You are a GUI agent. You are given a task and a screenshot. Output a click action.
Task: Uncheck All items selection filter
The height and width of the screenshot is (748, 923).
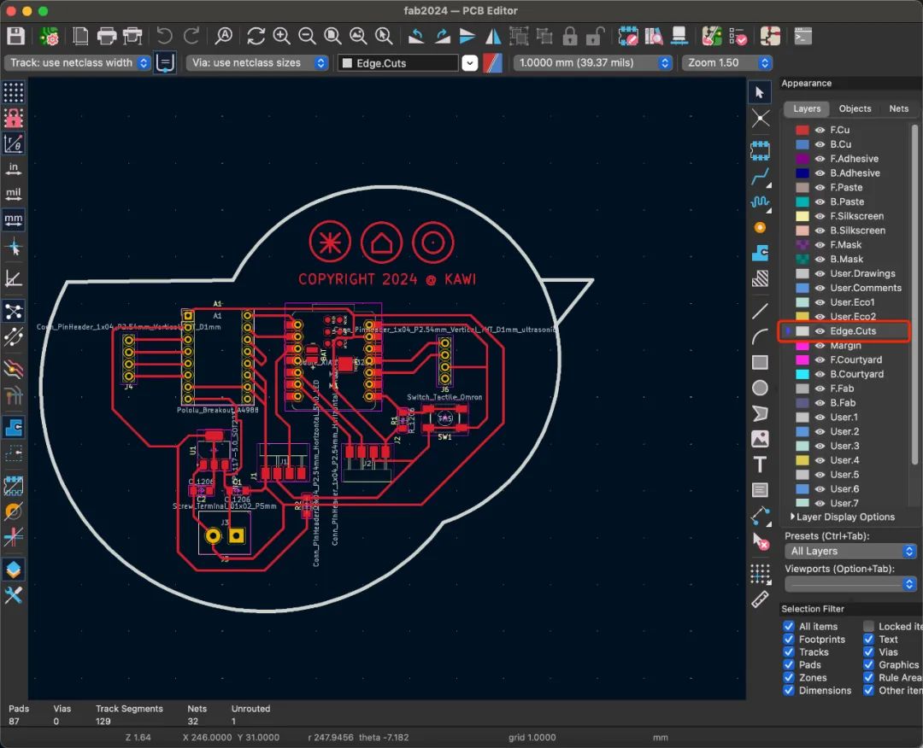pyautogui.click(x=789, y=626)
